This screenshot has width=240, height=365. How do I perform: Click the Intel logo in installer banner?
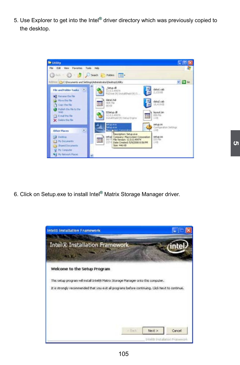click(x=178, y=246)
